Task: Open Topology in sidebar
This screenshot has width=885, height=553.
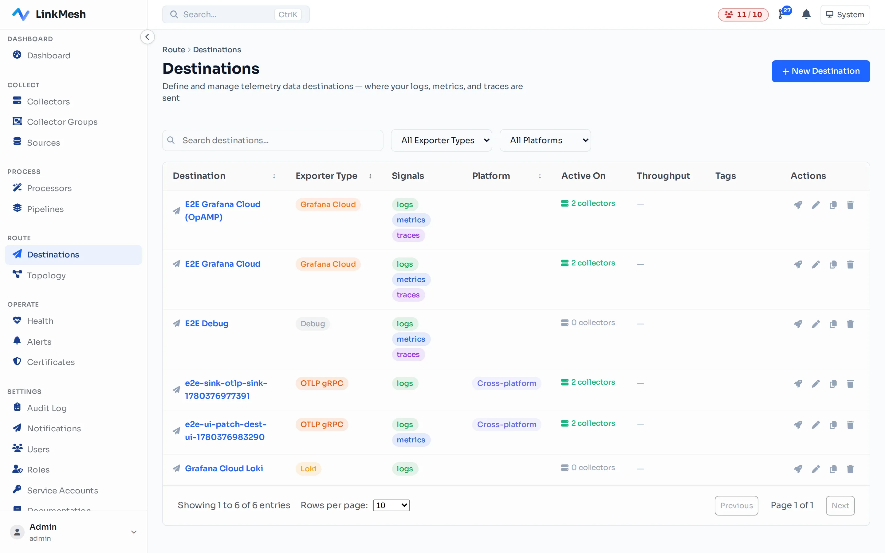Action: pos(73,275)
